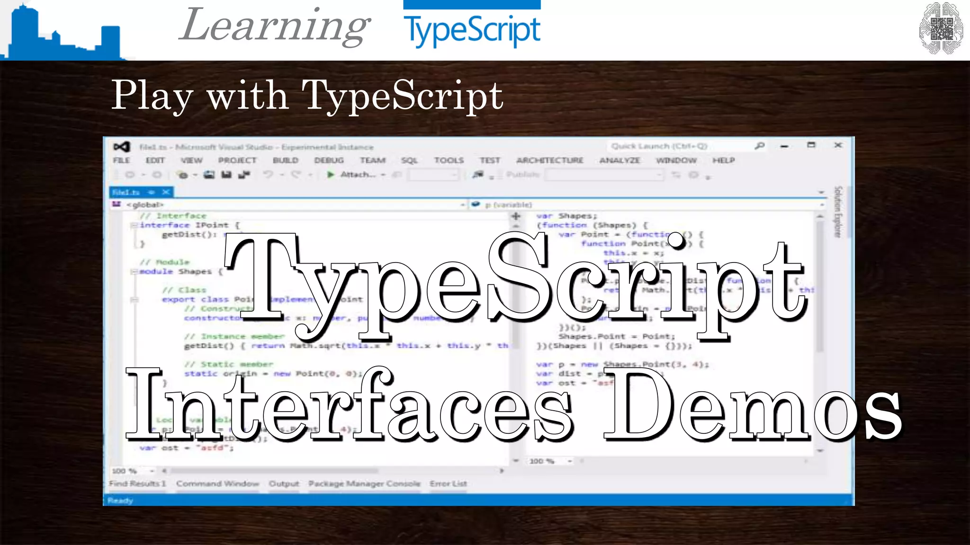The width and height of the screenshot is (970, 545).
Task: Open the Solution Explorer side tab
Action: pos(838,211)
